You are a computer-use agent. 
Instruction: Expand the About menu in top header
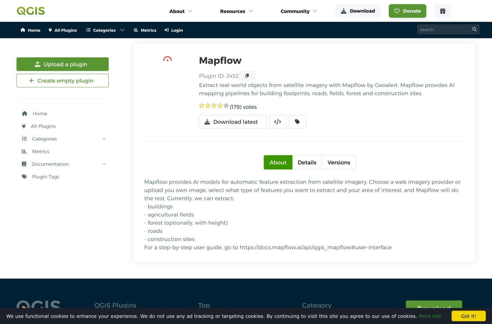pos(181,11)
